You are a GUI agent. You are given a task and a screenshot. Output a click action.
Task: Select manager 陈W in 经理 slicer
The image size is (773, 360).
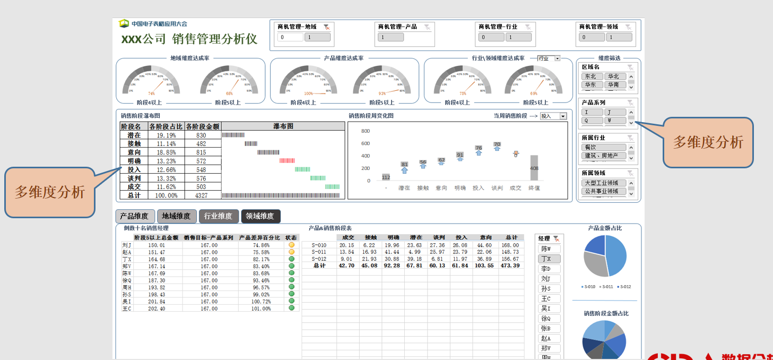pos(549,248)
